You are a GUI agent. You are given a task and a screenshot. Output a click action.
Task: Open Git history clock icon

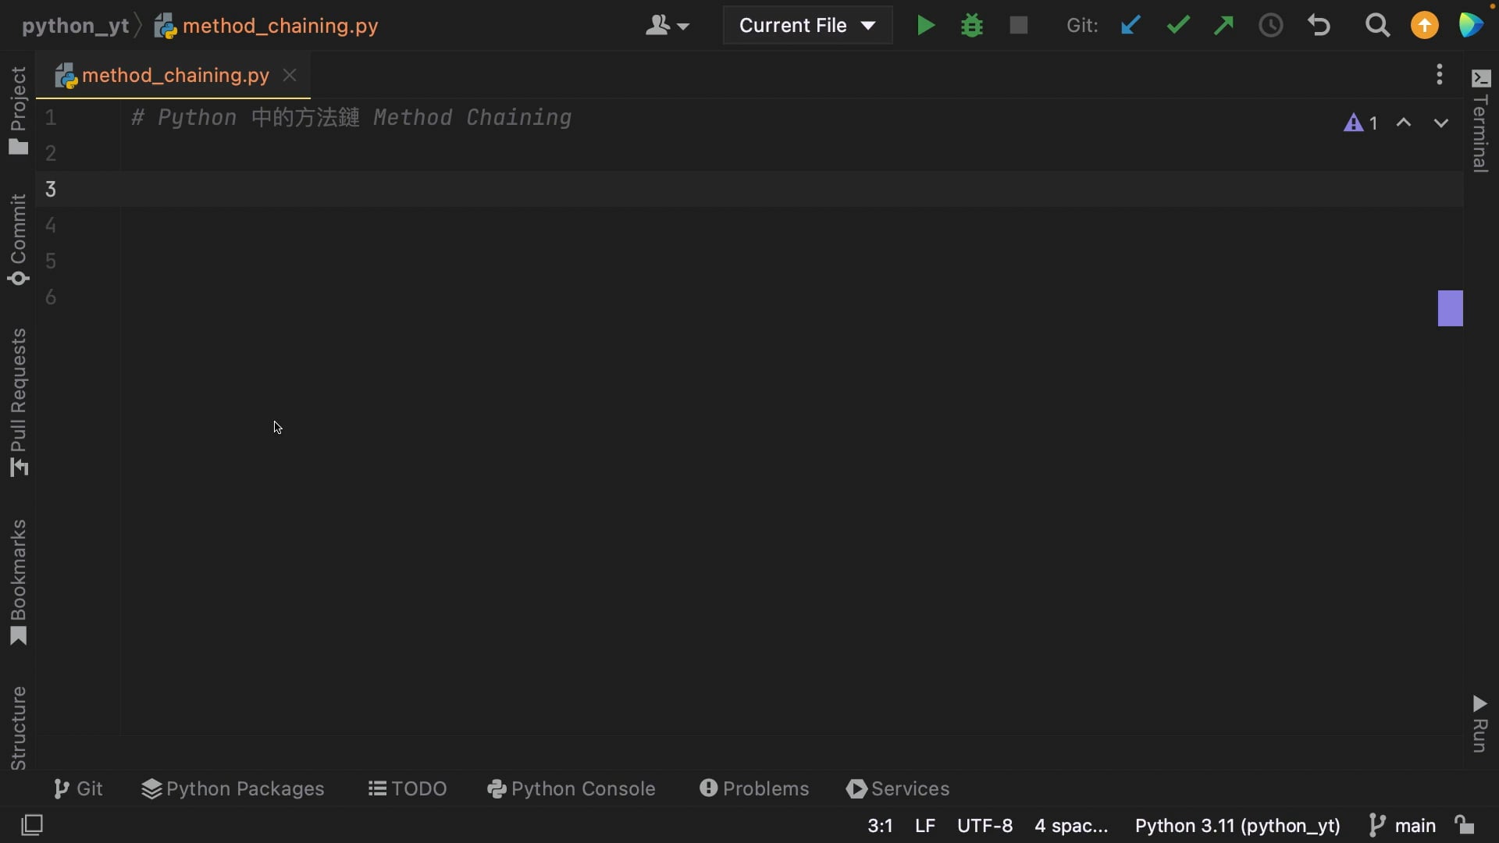1270,26
